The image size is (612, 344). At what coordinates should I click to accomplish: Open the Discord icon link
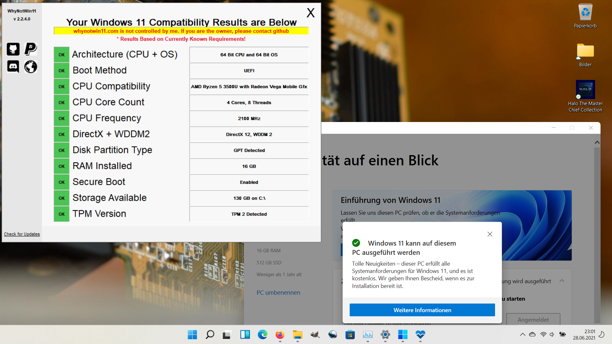pyautogui.click(x=13, y=67)
